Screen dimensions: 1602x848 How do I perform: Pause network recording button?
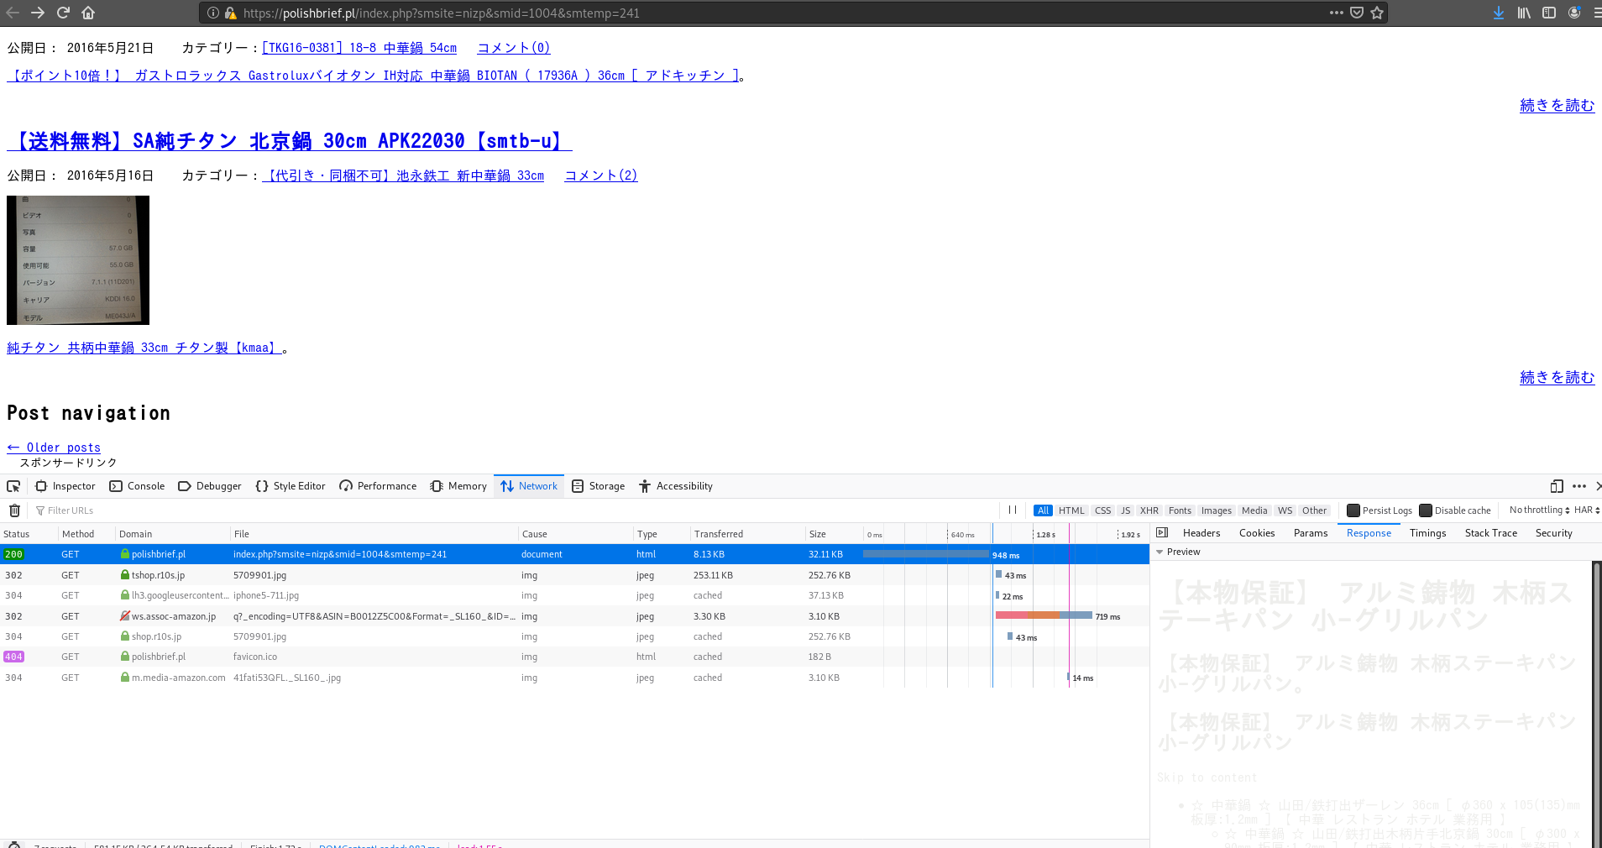pos(1013,510)
